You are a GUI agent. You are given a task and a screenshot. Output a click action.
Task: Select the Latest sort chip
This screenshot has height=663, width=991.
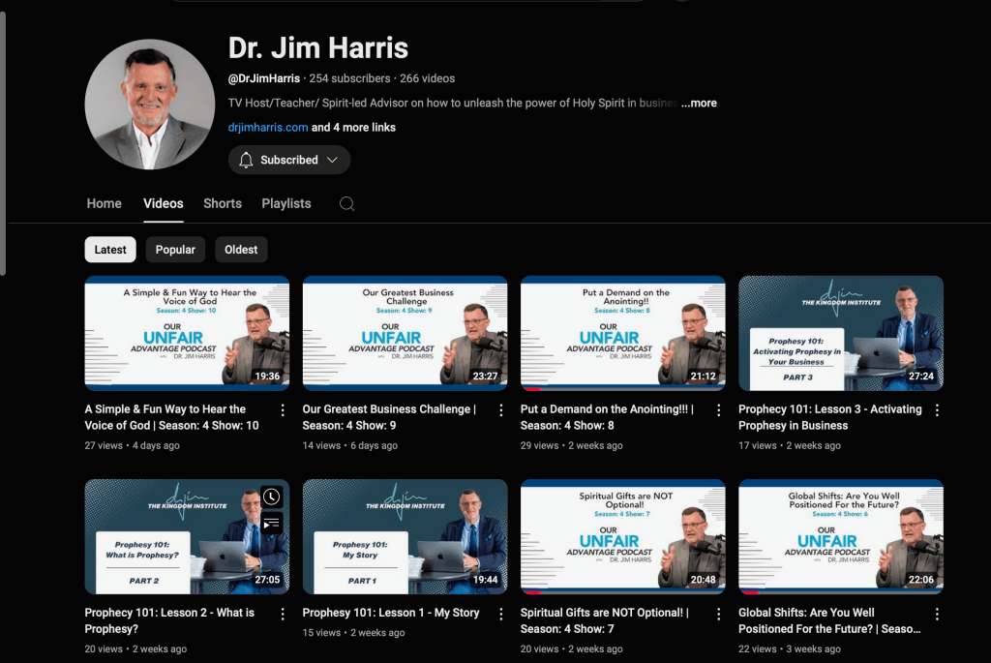(110, 250)
